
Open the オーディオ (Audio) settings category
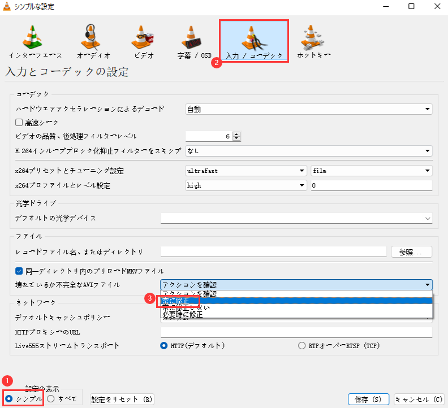pyautogui.click(x=93, y=42)
